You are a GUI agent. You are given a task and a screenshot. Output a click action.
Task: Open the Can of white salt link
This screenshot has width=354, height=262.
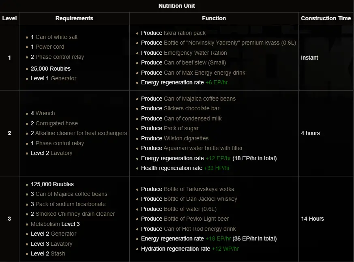click(56, 37)
